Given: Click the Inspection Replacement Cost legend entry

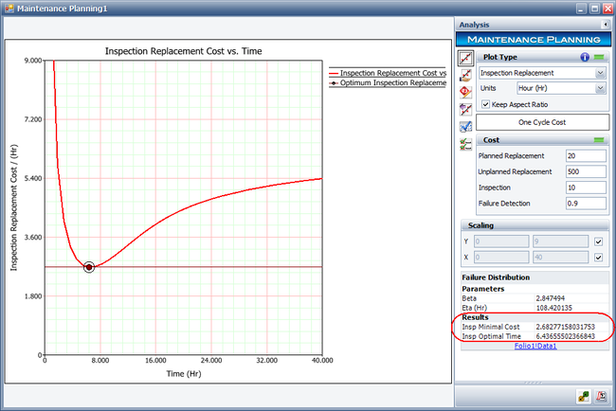Looking at the screenshot, I should click(x=388, y=73).
